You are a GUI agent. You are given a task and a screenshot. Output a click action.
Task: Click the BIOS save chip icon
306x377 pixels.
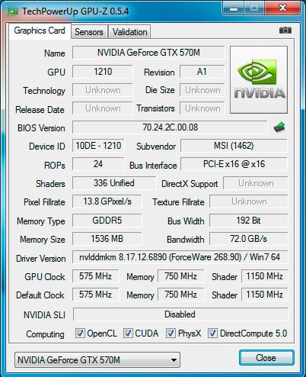click(x=279, y=127)
